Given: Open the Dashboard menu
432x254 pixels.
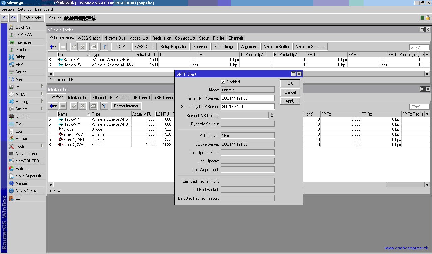Looking at the screenshot, I should [x=44, y=9].
